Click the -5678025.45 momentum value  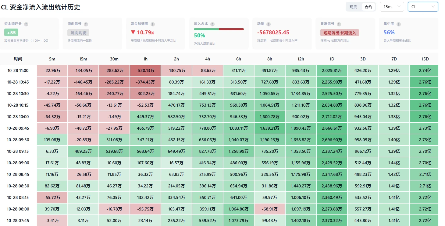[273, 33]
